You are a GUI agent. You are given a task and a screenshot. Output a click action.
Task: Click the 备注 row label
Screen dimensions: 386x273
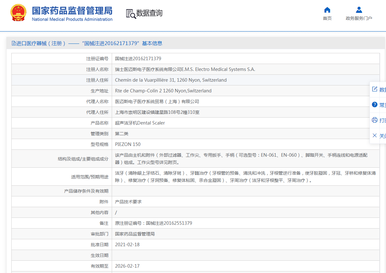[x=104, y=223]
